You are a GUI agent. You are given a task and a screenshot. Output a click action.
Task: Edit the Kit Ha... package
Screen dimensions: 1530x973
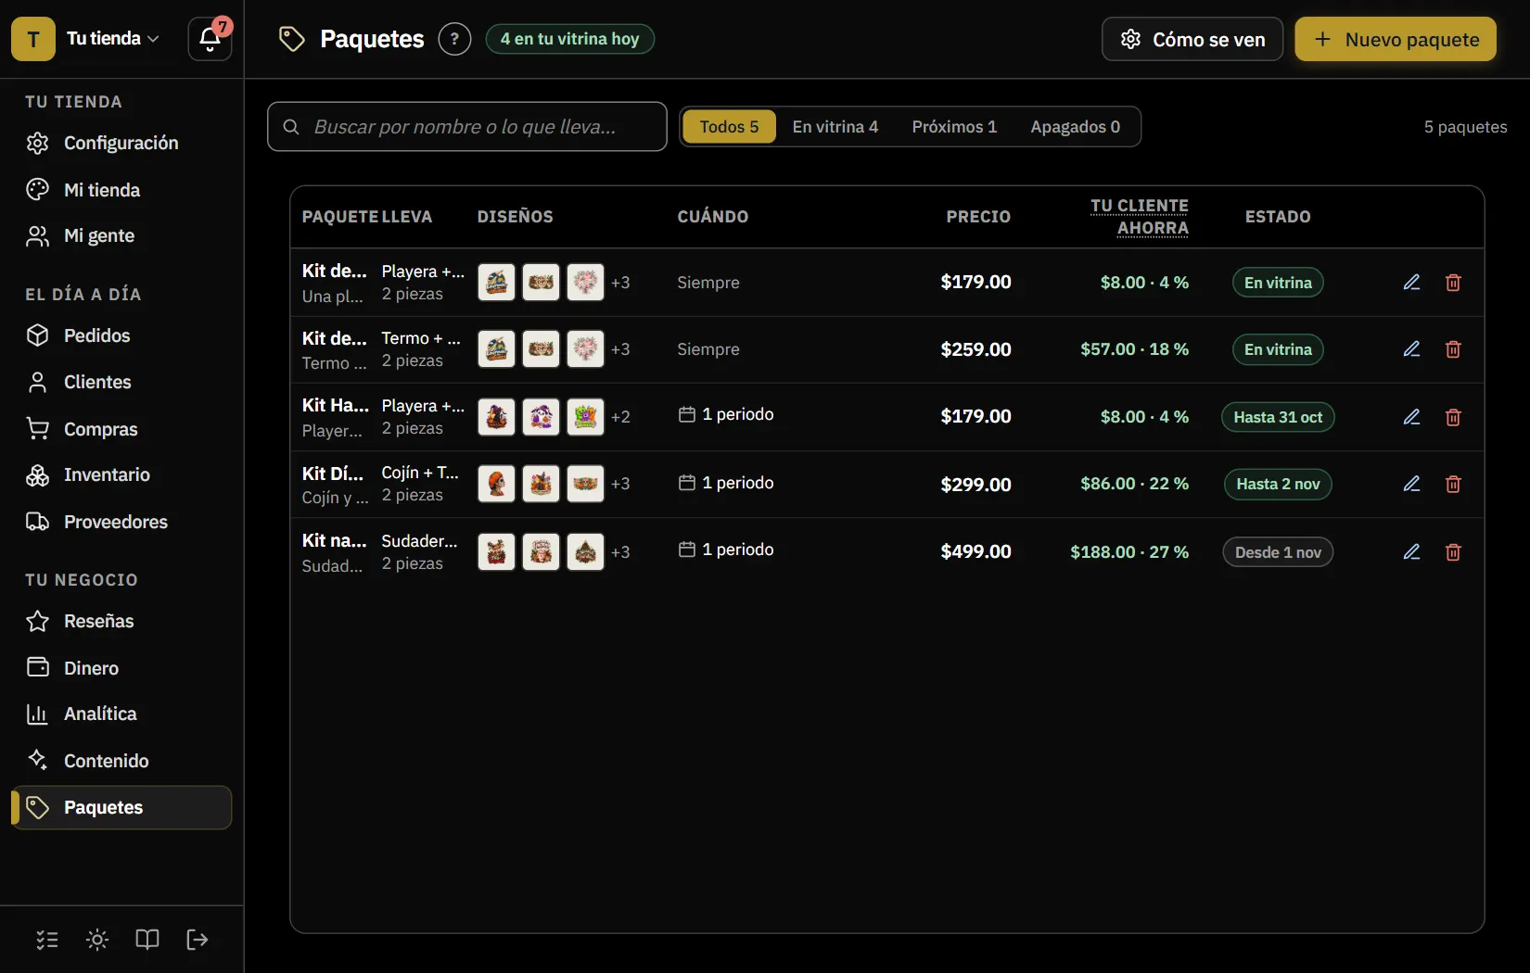[x=1411, y=417]
